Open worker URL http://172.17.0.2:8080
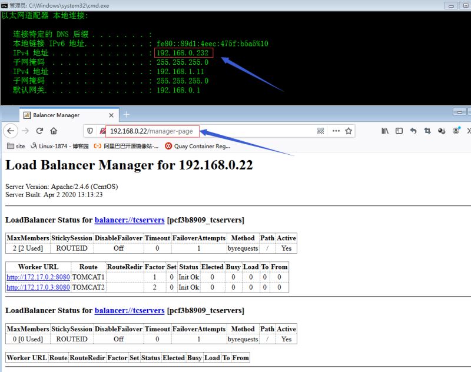The height and width of the screenshot is (372, 471). [x=38, y=277]
